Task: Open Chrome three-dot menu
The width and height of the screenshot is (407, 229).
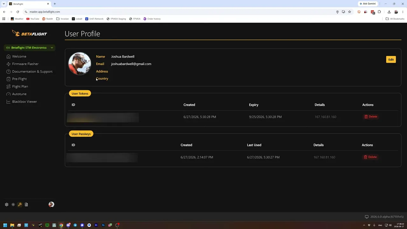Action: pyautogui.click(x=403, y=12)
